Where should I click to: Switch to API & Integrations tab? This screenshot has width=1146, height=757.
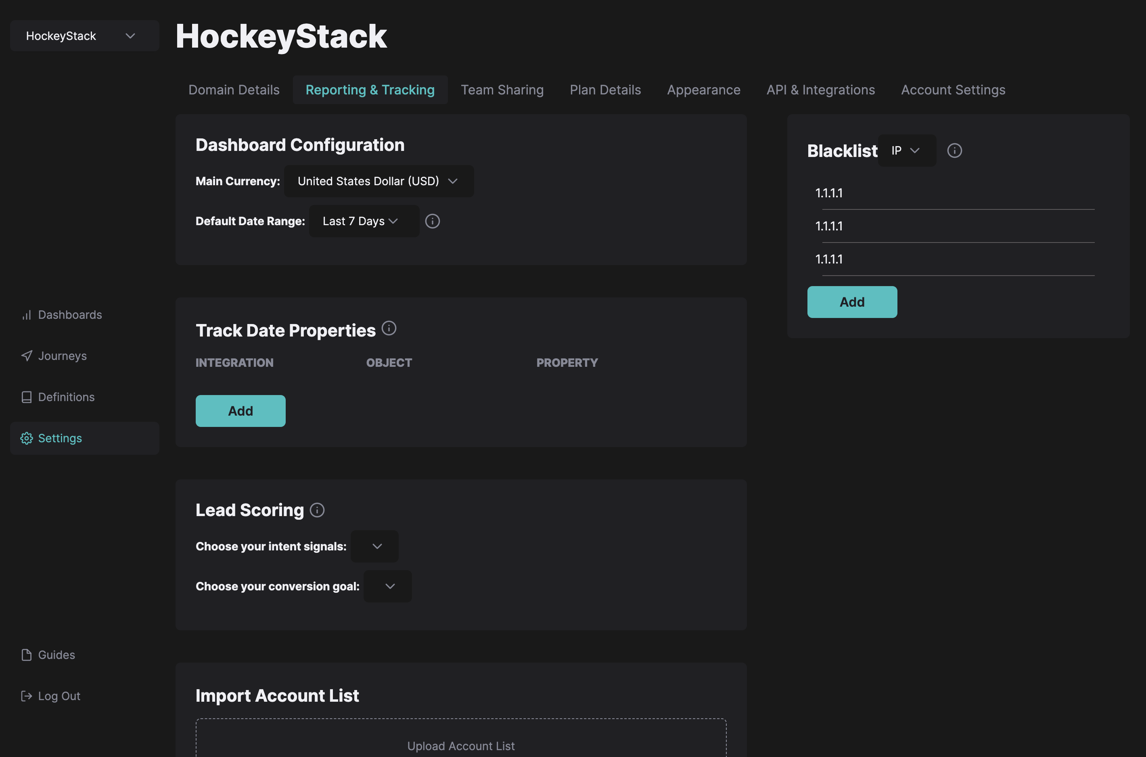point(821,90)
